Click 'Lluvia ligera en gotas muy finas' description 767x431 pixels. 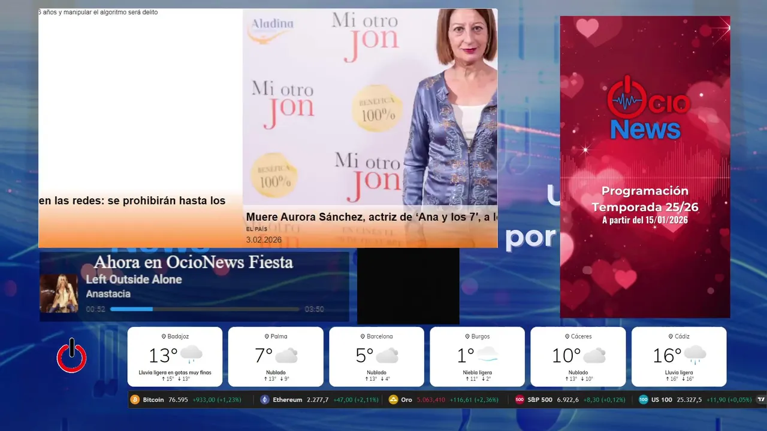pos(175,372)
